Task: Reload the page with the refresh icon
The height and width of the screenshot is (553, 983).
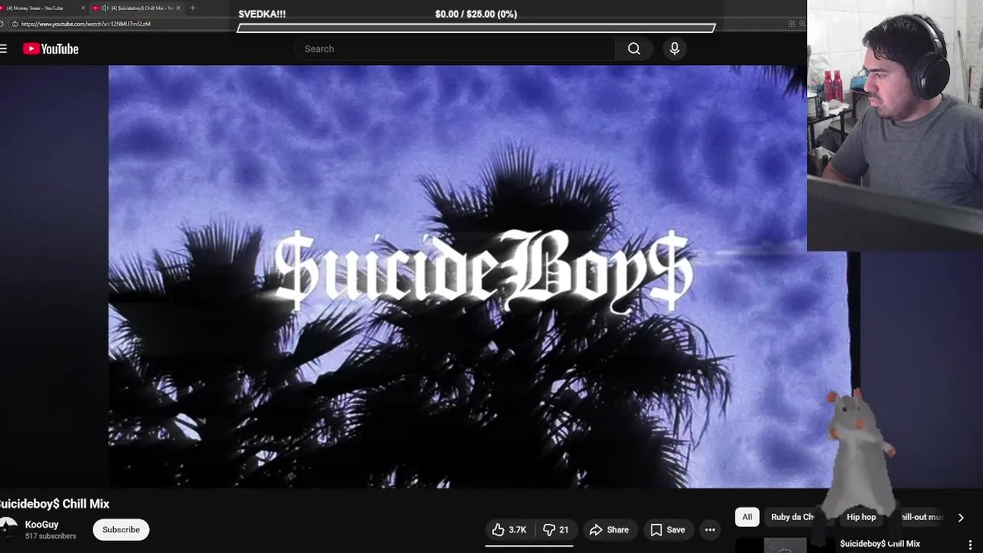Action: (x=2, y=24)
